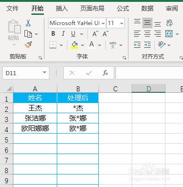Increase font size with larger A

(95, 33)
